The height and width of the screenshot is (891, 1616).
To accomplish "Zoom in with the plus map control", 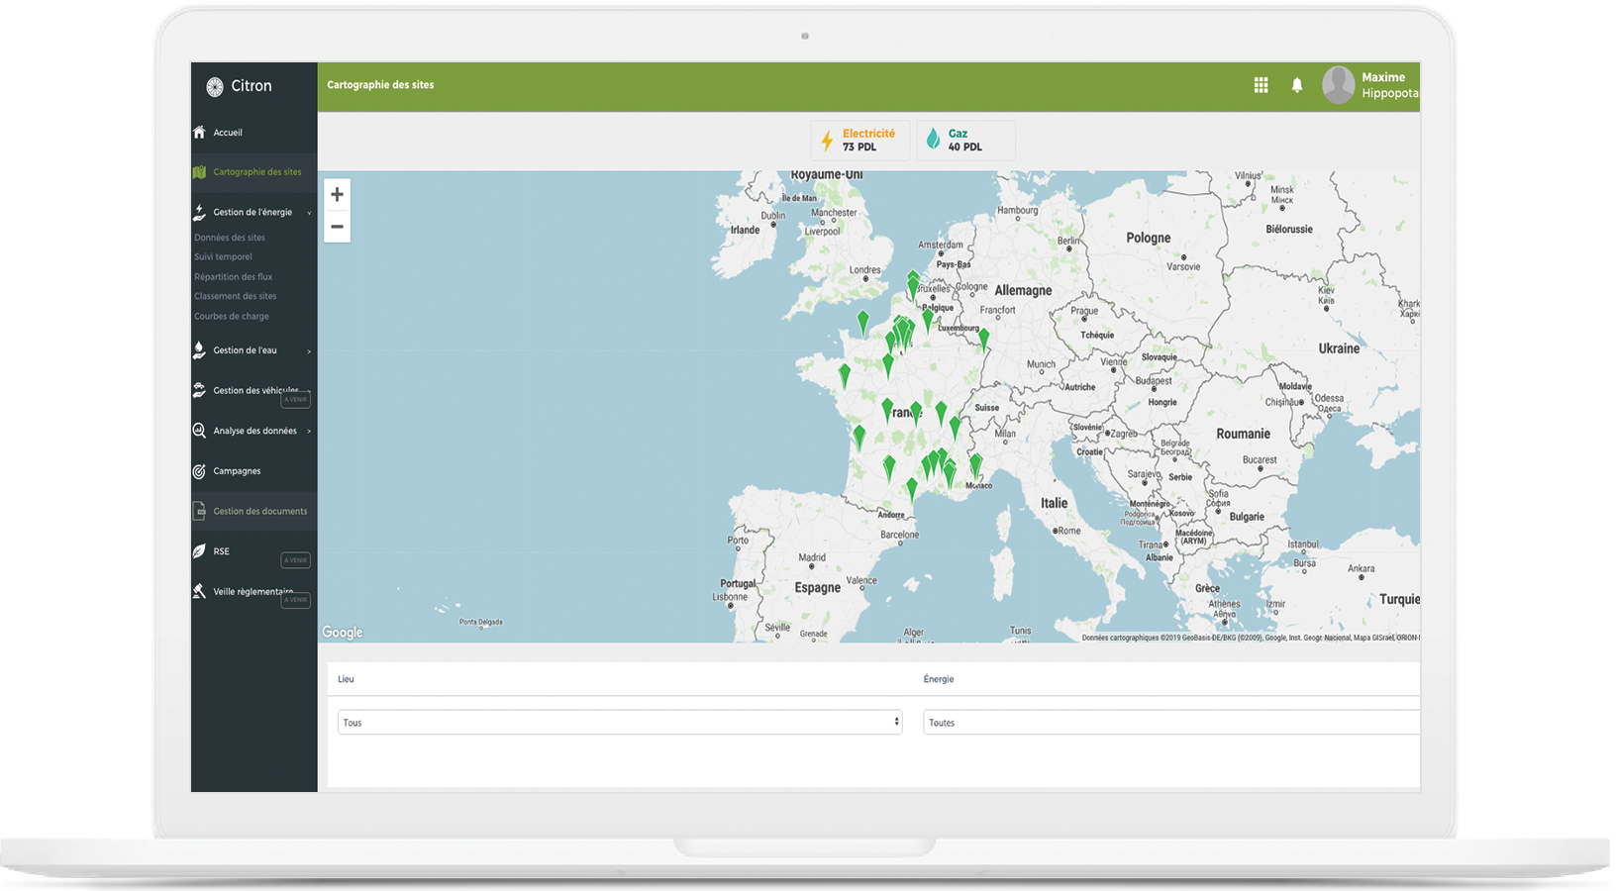I will 337,194.
